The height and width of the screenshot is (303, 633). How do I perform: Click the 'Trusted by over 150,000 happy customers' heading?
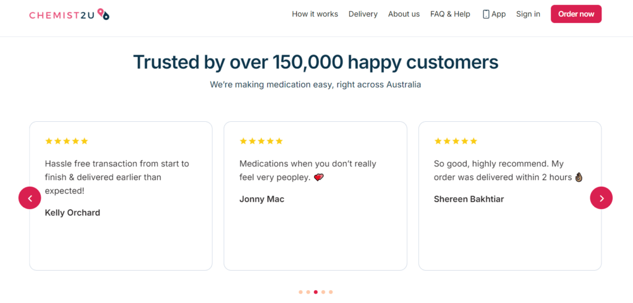(316, 62)
